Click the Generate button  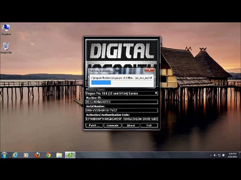pyautogui.click(x=112, y=125)
